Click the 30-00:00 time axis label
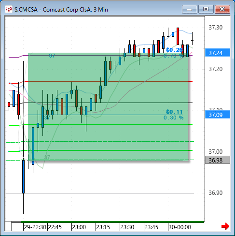Screen dimensions: 235x236 pyautogui.click(x=180, y=227)
